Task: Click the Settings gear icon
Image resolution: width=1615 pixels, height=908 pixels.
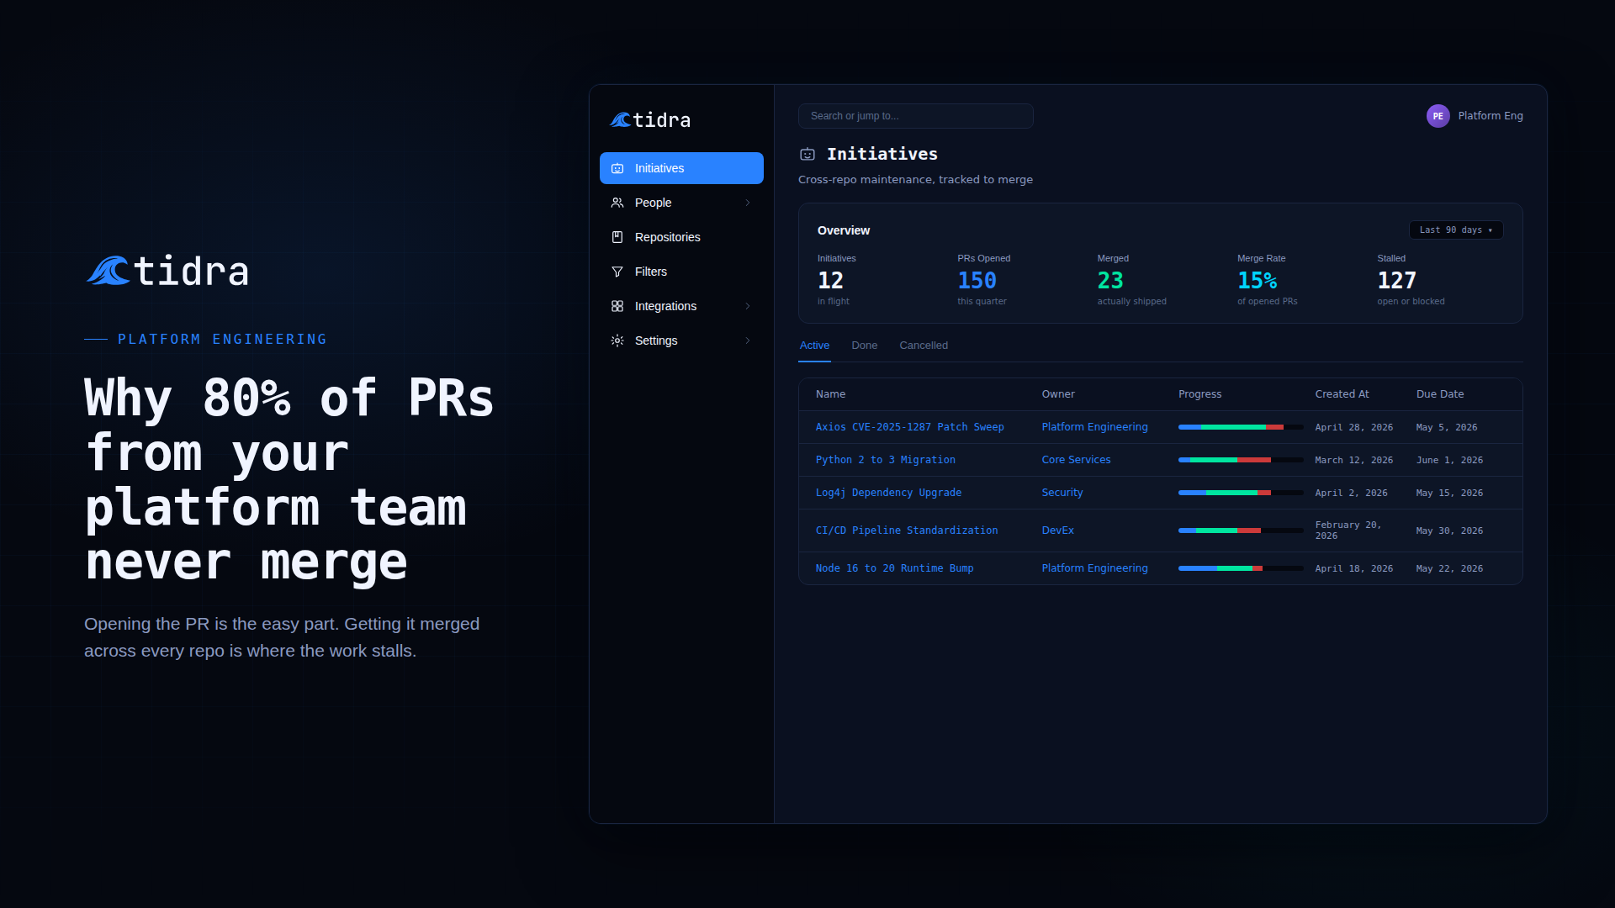Action: click(x=617, y=340)
